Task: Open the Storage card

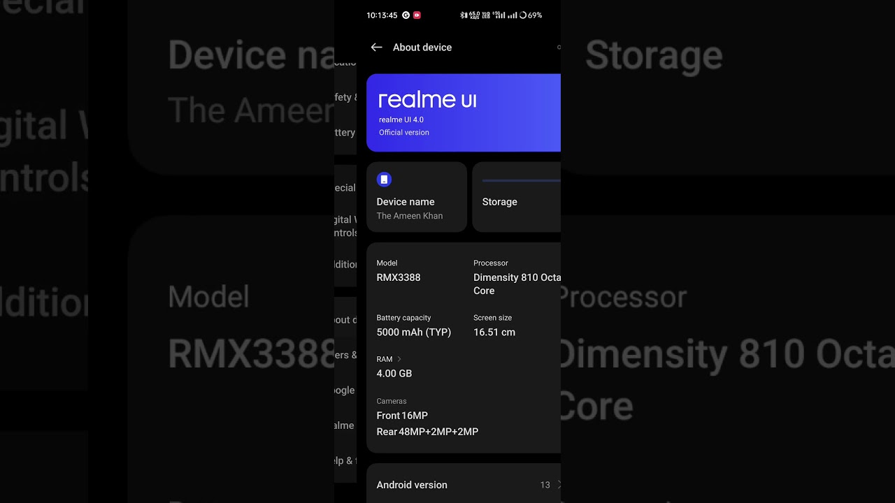Action: click(517, 197)
